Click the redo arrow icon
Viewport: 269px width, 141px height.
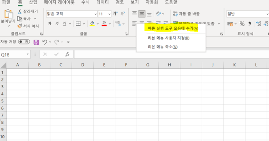tap(56, 42)
